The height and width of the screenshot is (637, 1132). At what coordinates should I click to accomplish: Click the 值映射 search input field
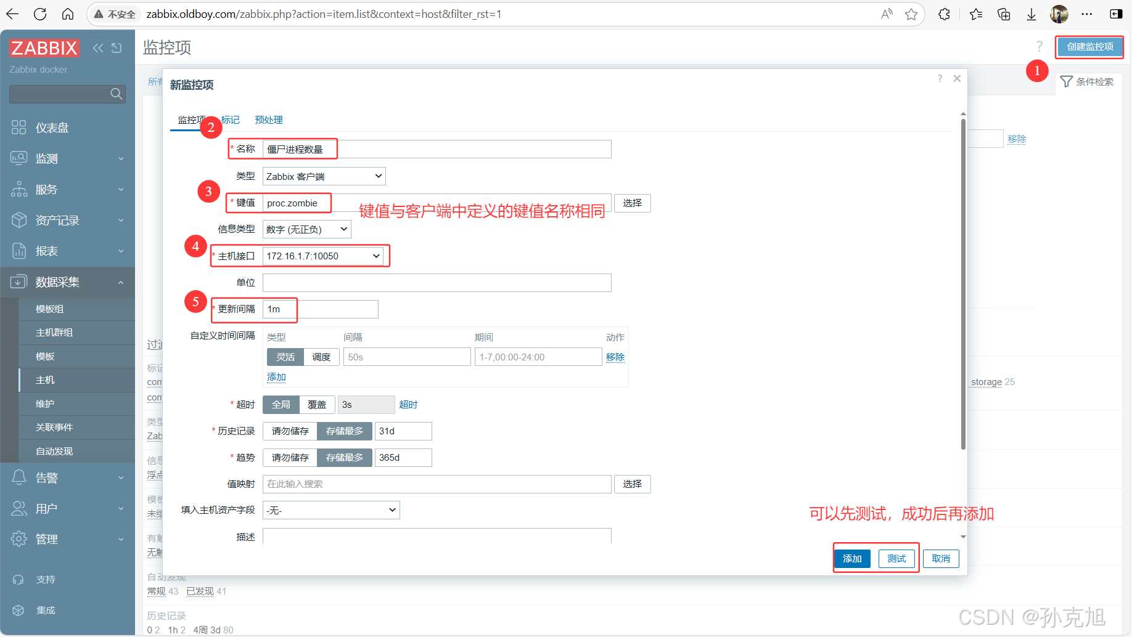[437, 484]
